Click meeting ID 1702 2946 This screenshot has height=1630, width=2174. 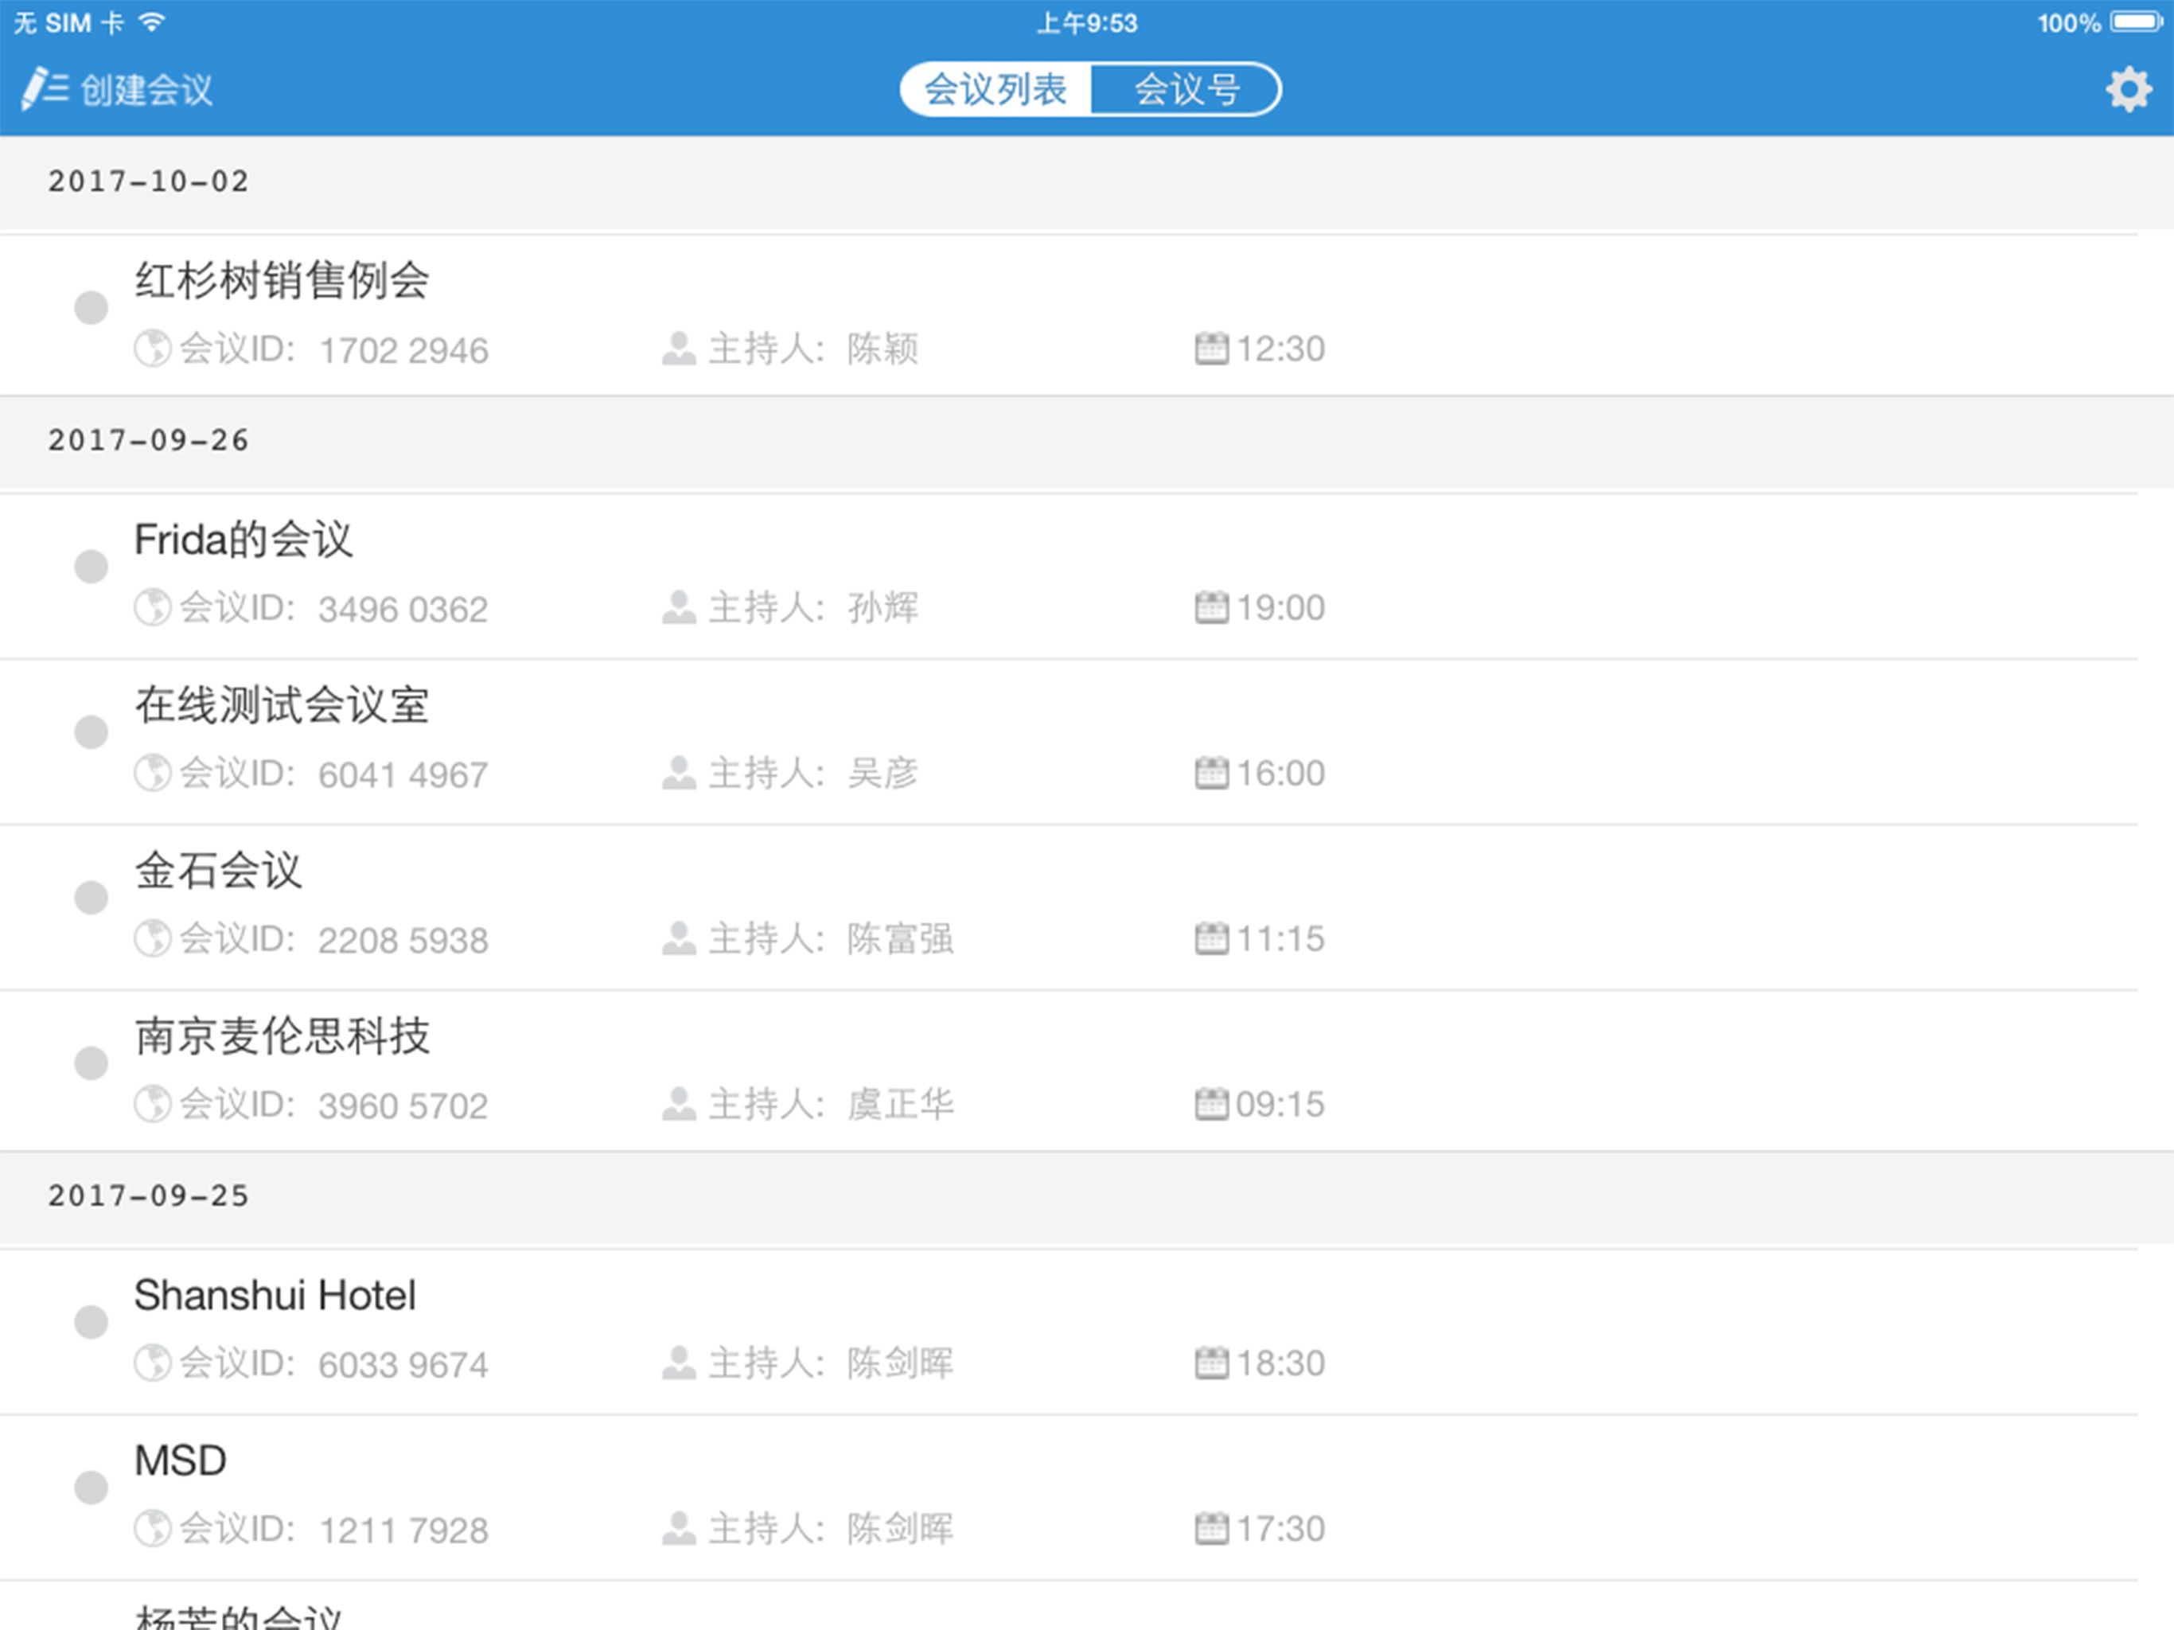[x=404, y=350]
